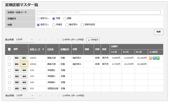
Task: Go to next page in bottom pager
Action: pyautogui.click(x=52, y=95)
